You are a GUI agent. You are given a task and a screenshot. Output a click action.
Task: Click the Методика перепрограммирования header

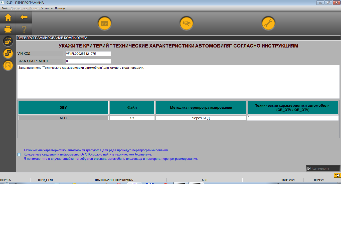tap(201, 108)
